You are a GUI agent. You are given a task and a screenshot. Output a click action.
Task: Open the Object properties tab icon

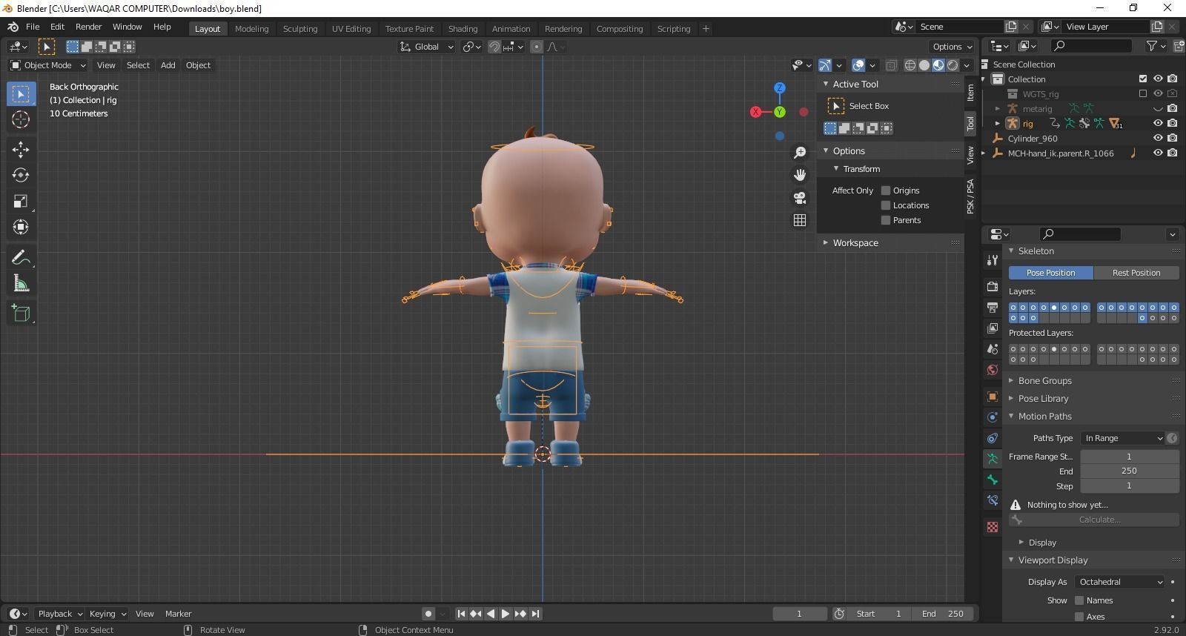(x=993, y=397)
